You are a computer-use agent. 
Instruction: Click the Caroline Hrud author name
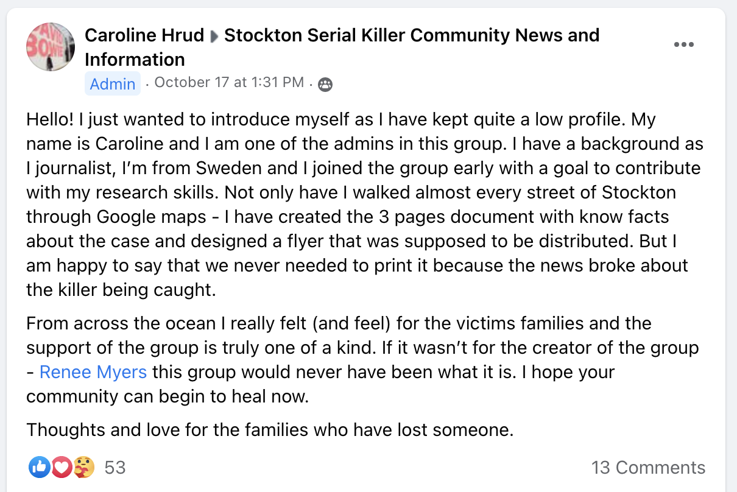coord(144,35)
